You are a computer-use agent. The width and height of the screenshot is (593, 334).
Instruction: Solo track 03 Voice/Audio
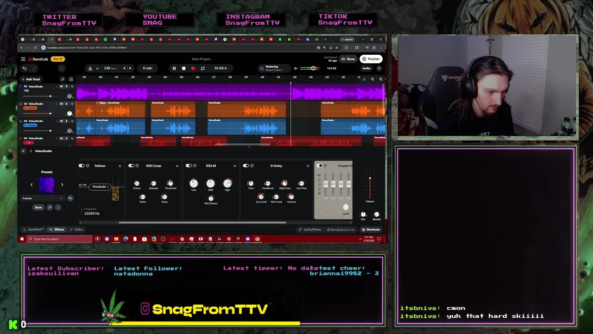(66, 121)
